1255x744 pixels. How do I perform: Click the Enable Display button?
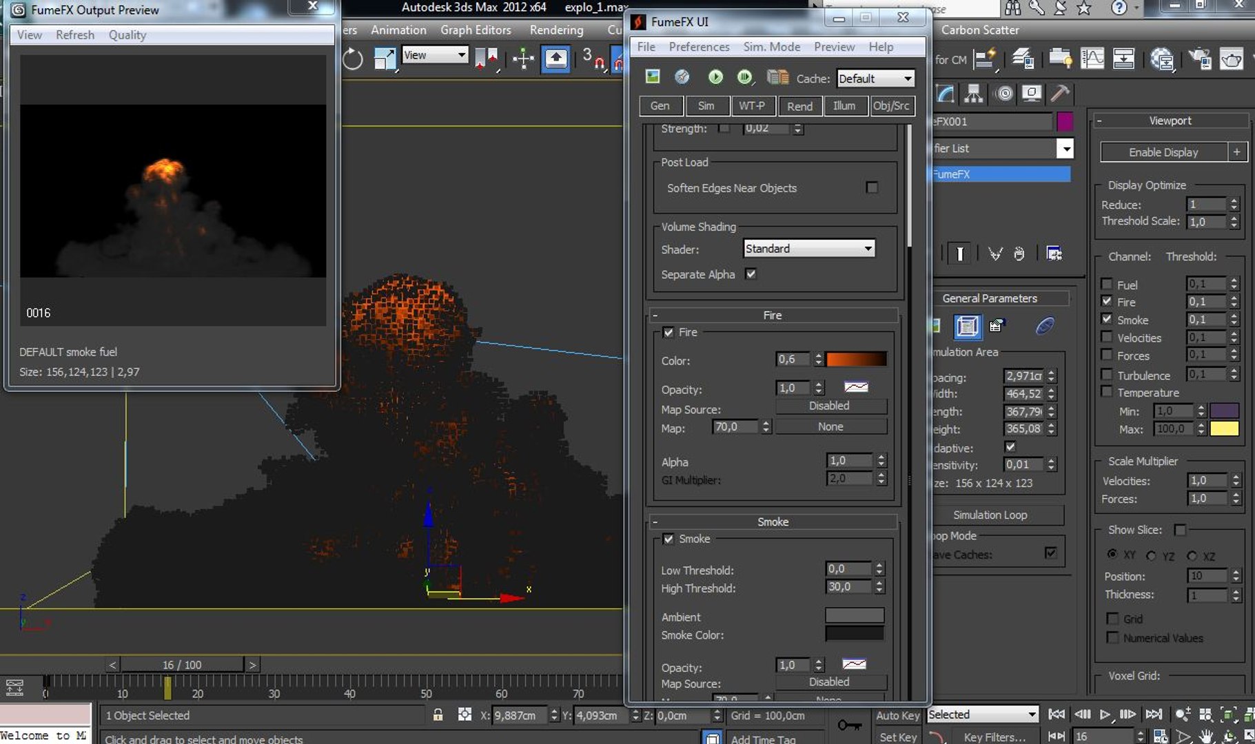[1163, 152]
